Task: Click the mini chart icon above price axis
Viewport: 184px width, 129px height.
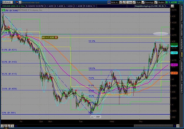Action: [x=172, y=6]
